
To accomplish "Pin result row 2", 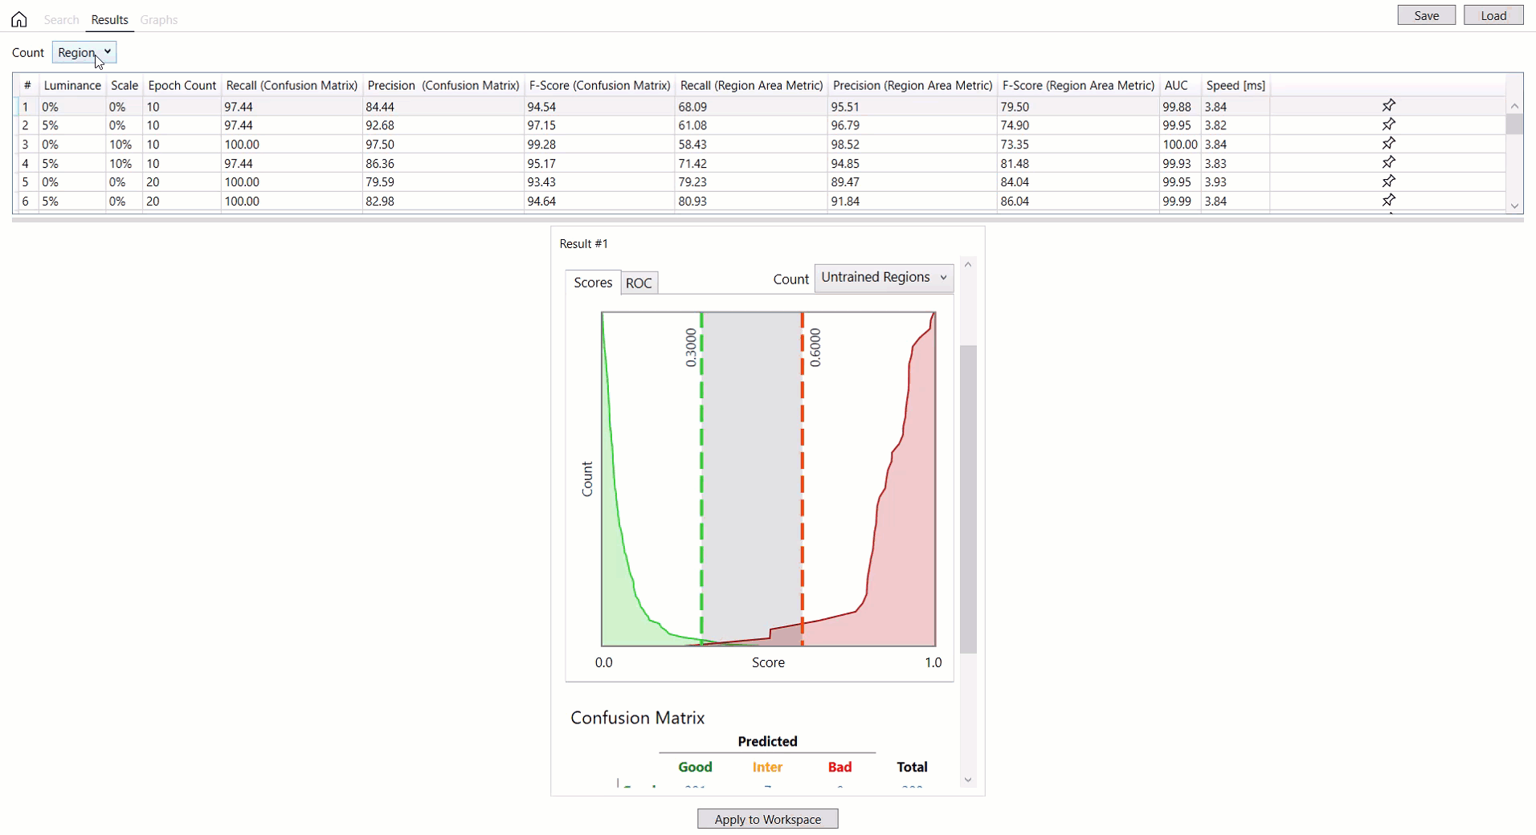I will coord(1388,124).
